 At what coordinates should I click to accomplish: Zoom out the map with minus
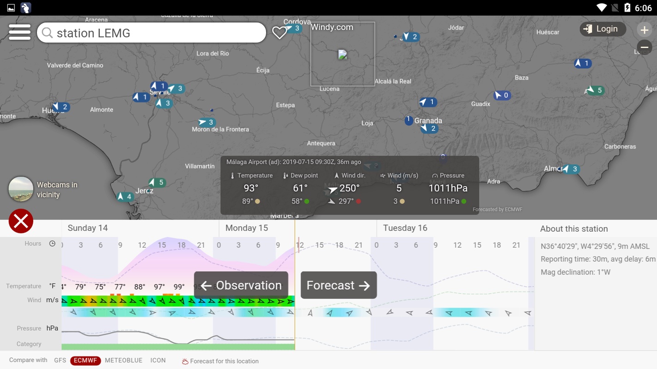click(x=644, y=47)
